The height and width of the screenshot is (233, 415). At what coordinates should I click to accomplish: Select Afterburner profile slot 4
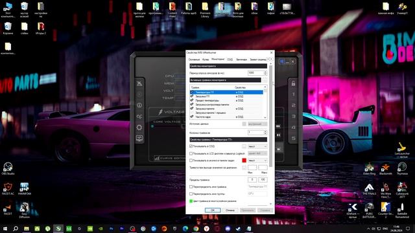(x=293, y=128)
